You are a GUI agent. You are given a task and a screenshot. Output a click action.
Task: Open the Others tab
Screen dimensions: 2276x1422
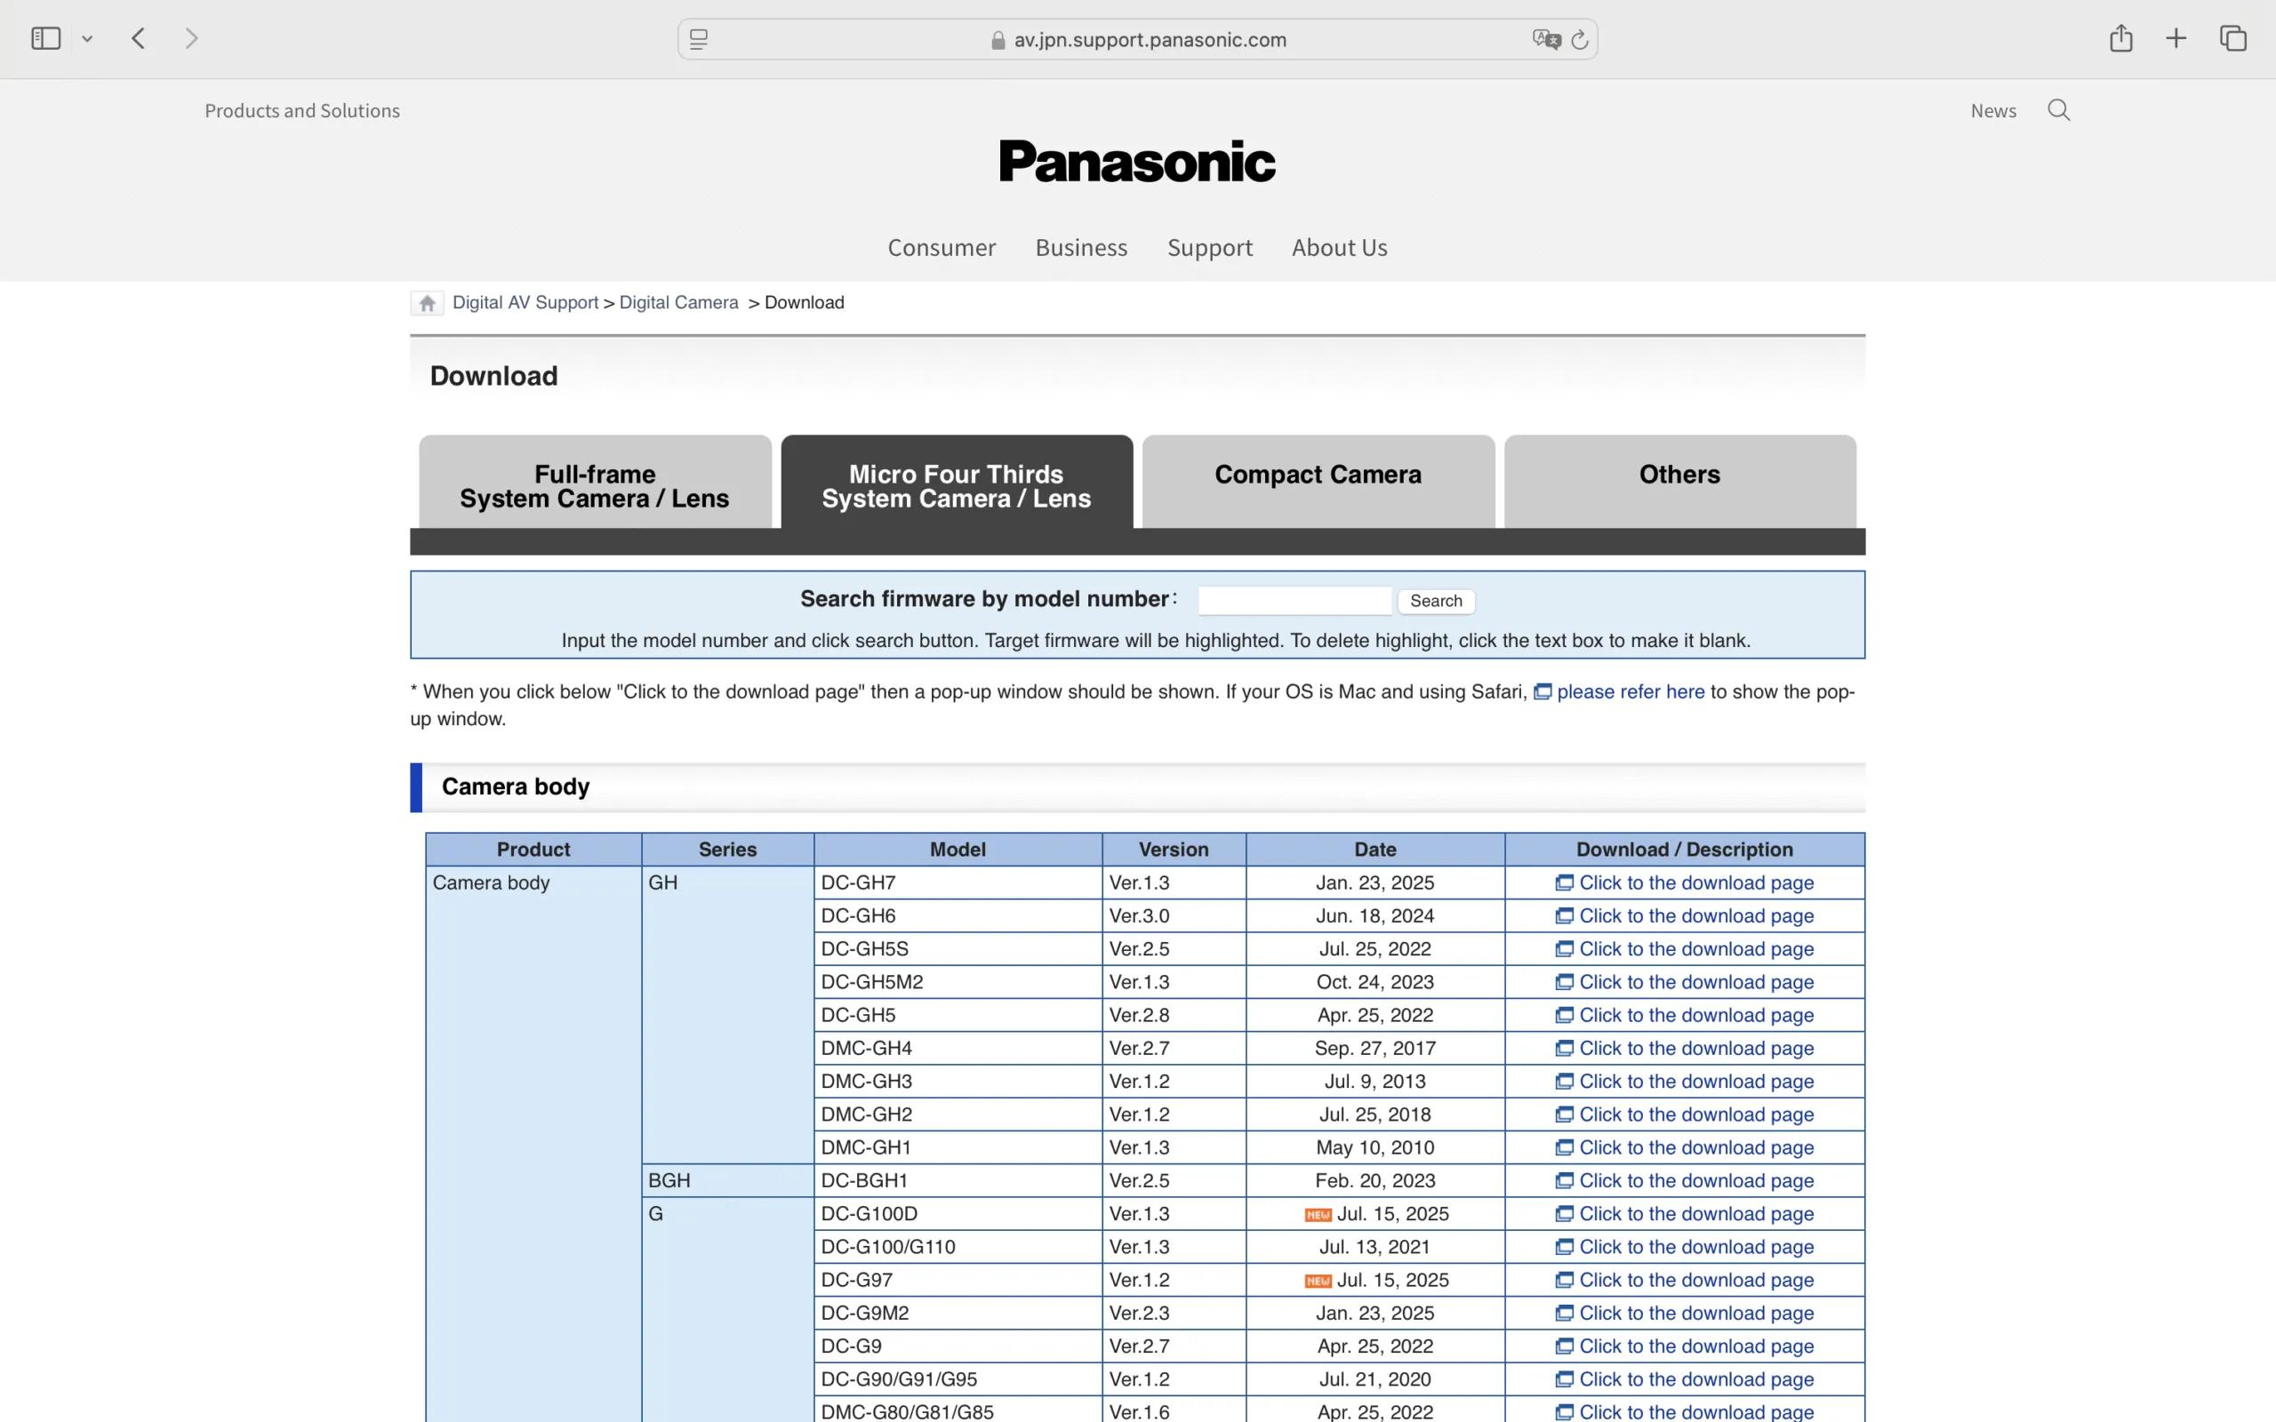click(1679, 482)
